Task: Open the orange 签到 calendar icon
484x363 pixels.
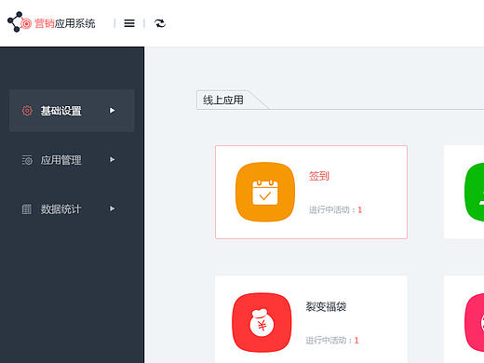Action: coord(265,192)
